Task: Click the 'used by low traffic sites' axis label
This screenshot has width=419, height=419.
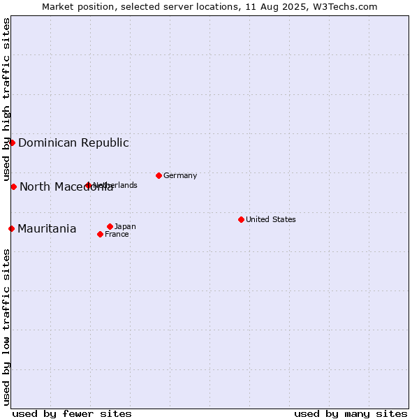Action: (6, 328)
